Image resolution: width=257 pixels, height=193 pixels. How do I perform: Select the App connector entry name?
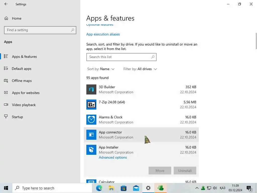[x=110, y=132]
